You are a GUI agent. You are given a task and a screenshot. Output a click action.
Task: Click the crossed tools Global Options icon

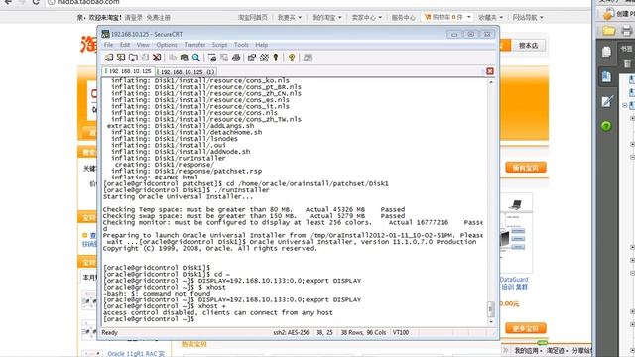pos(264,58)
